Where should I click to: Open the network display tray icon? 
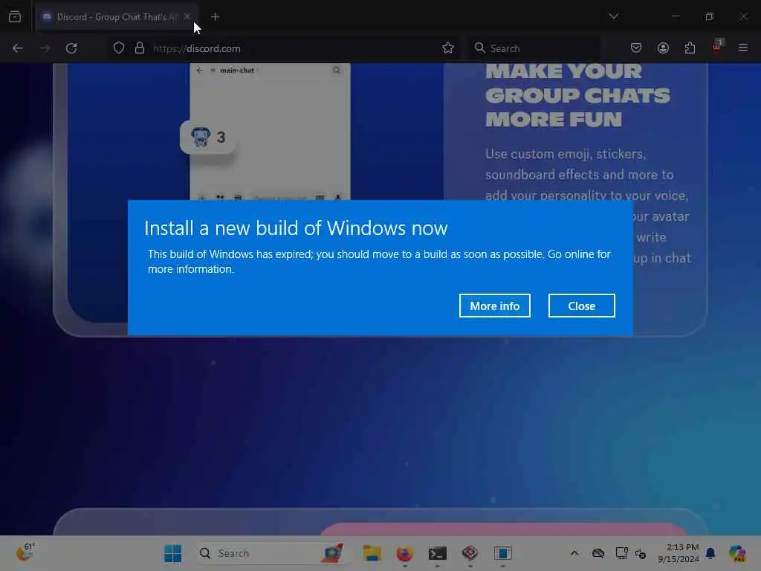[621, 553]
